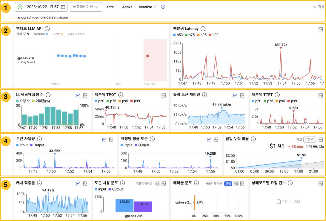Screen dimensions: 326x221
Task: Toggle p50 legend in 백분위 Latency
Action: (x=178, y=35)
